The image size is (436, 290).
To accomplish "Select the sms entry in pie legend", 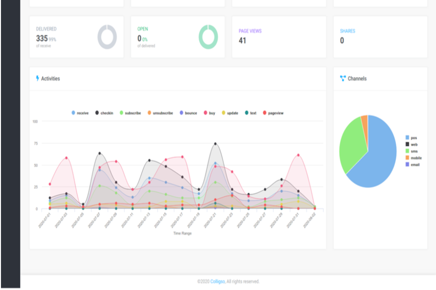I will tap(411, 151).
